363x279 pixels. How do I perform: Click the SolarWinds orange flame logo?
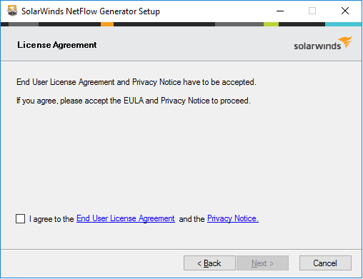coord(346,42)
